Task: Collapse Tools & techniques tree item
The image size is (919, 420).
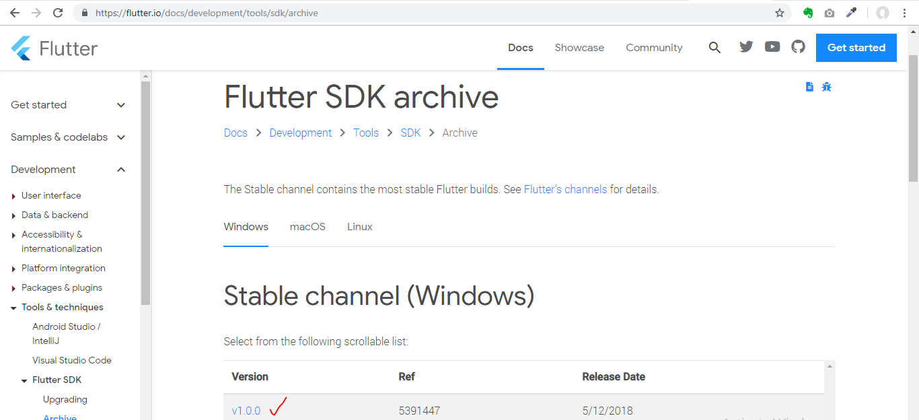Action: point(14,308)
